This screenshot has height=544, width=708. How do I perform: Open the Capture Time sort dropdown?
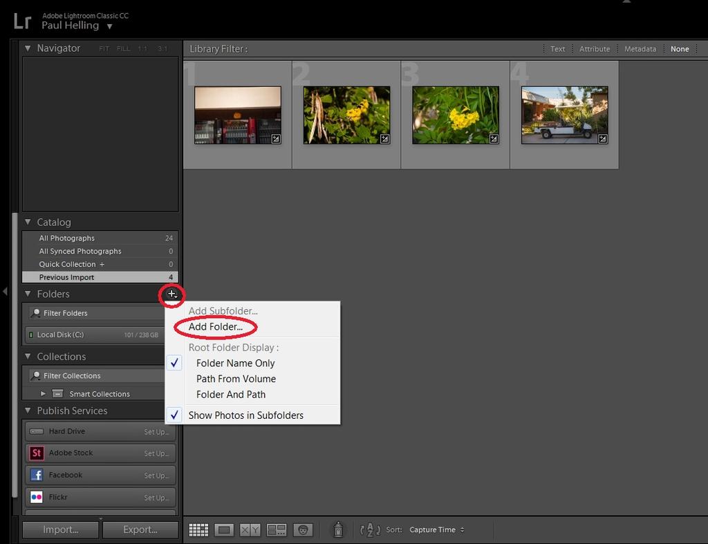437,530
